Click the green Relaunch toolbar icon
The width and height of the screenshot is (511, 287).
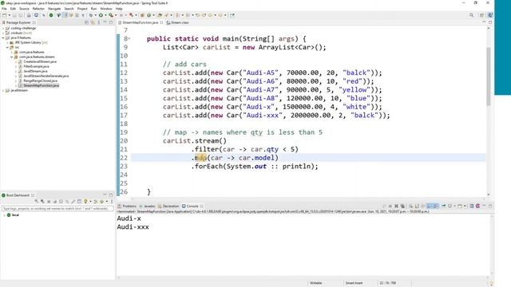(51, 15)
